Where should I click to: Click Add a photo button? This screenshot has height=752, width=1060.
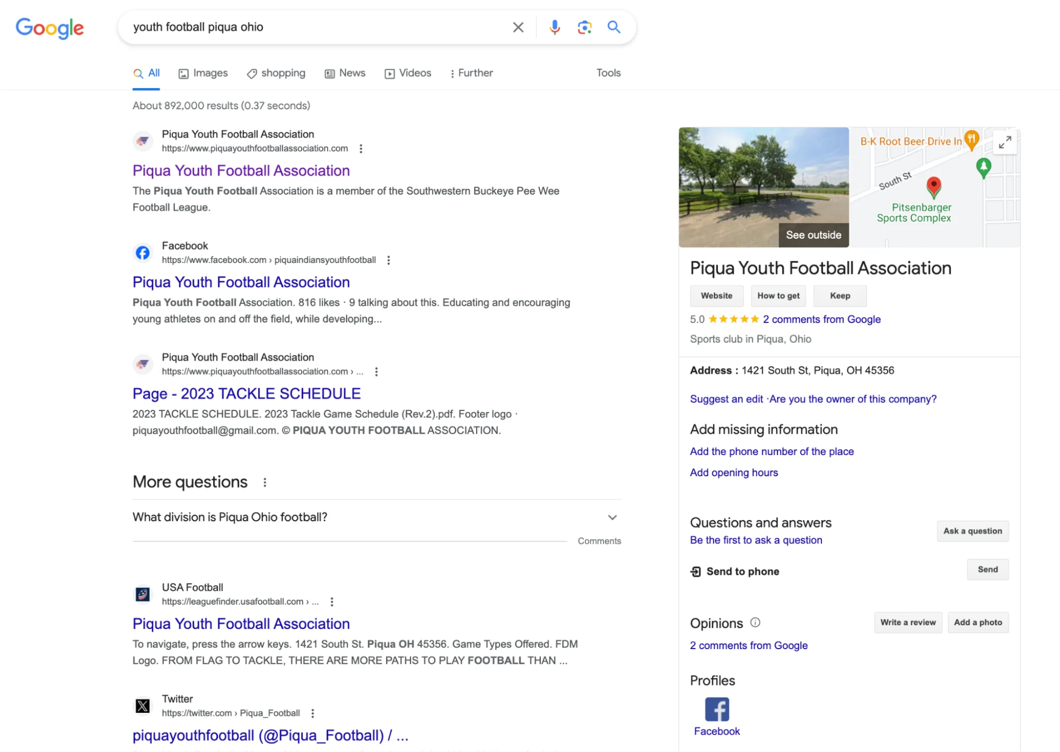click(978, 623)
